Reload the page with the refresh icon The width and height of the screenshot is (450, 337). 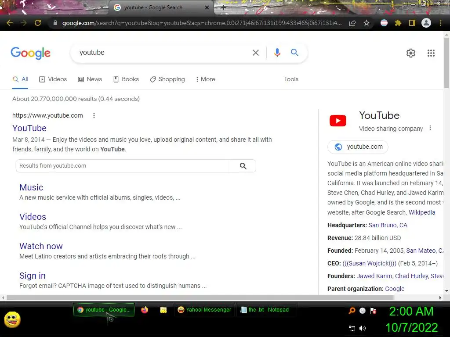coord(38,23)
